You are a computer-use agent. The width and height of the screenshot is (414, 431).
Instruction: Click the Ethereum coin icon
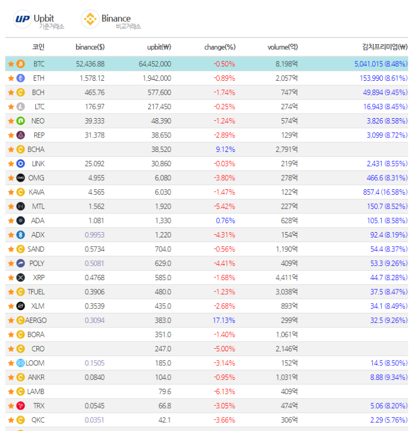tap(21, 78)
